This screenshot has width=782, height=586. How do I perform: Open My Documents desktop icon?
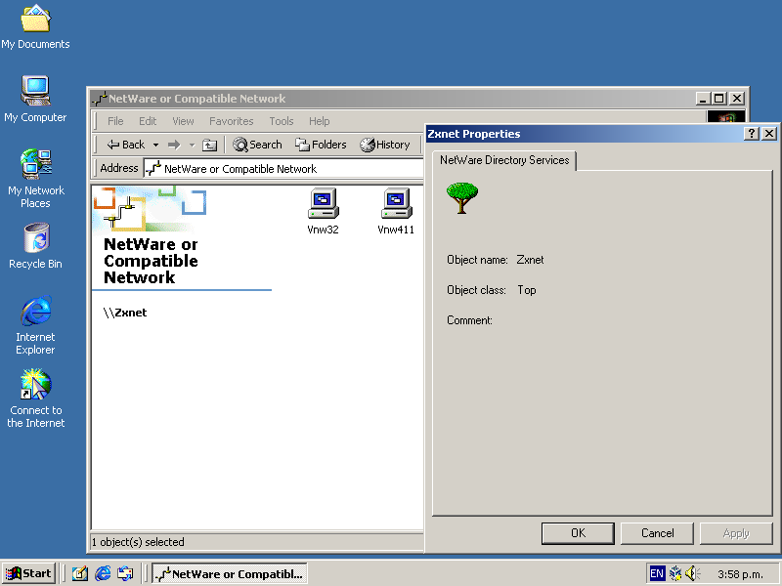click(35, 27)
